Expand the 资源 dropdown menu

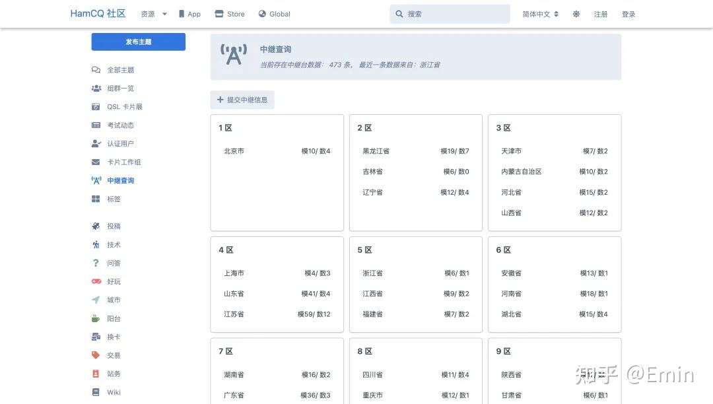point(153,13)
